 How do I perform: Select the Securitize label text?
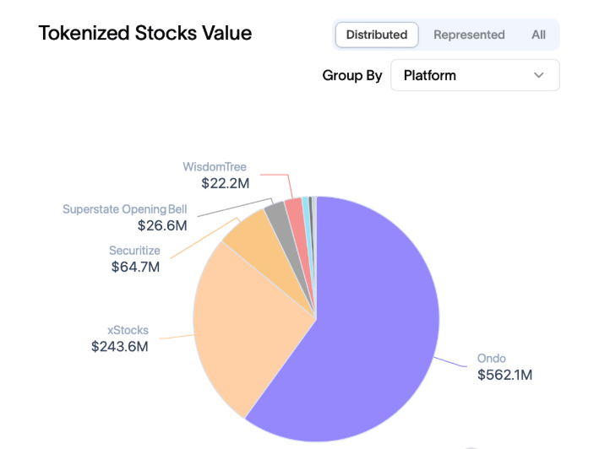[x=134, y=251]
